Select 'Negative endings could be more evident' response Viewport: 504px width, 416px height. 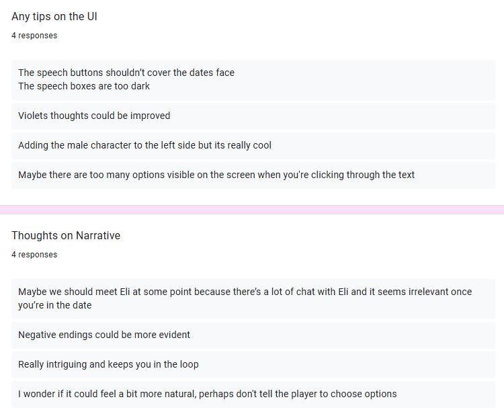(253, 335)
